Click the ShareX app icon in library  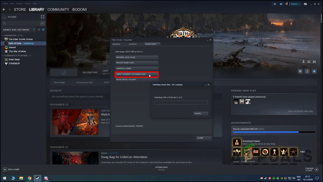coord(6,47)
